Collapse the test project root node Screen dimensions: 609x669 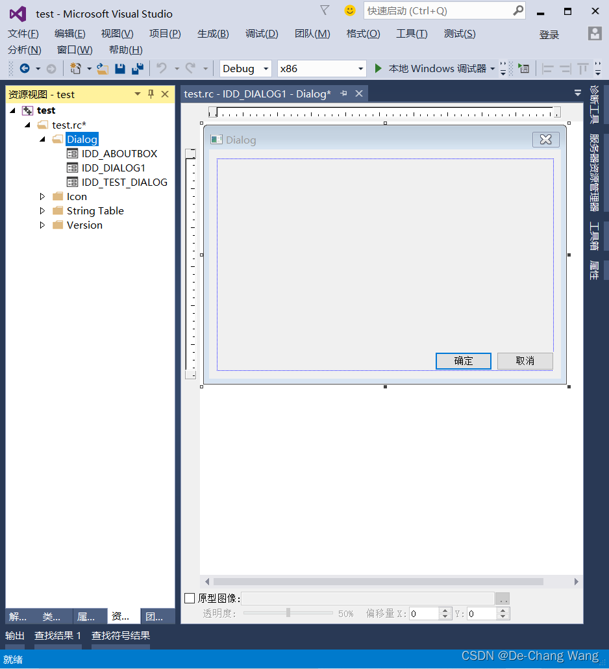coord(13,110)
